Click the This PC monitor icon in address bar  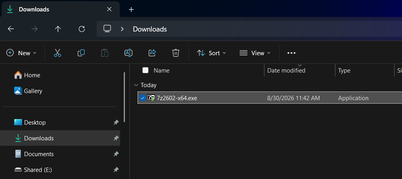107,29
